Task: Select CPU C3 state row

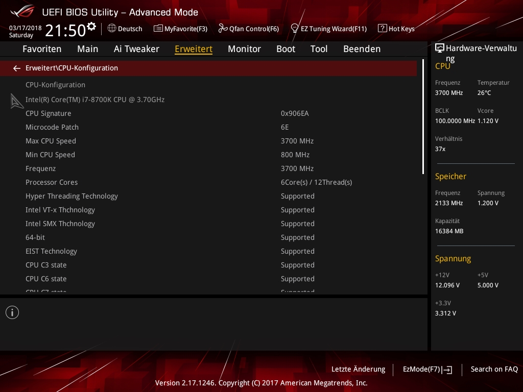Action: [x=208, y=265]
